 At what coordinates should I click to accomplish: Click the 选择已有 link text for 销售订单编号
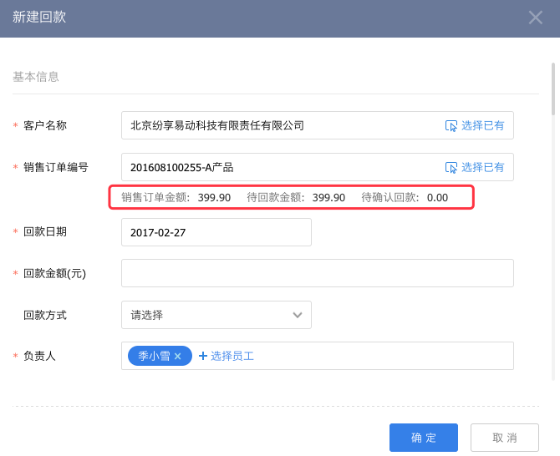483,167
